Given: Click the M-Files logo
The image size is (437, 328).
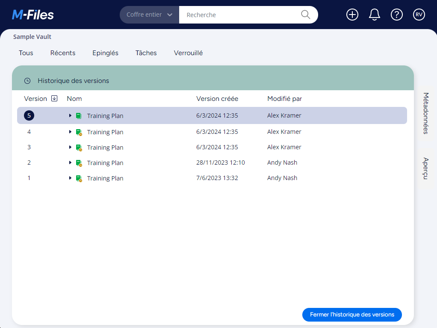Looking at the screenshot, I should pyautogui.click(x=33, y=15).
